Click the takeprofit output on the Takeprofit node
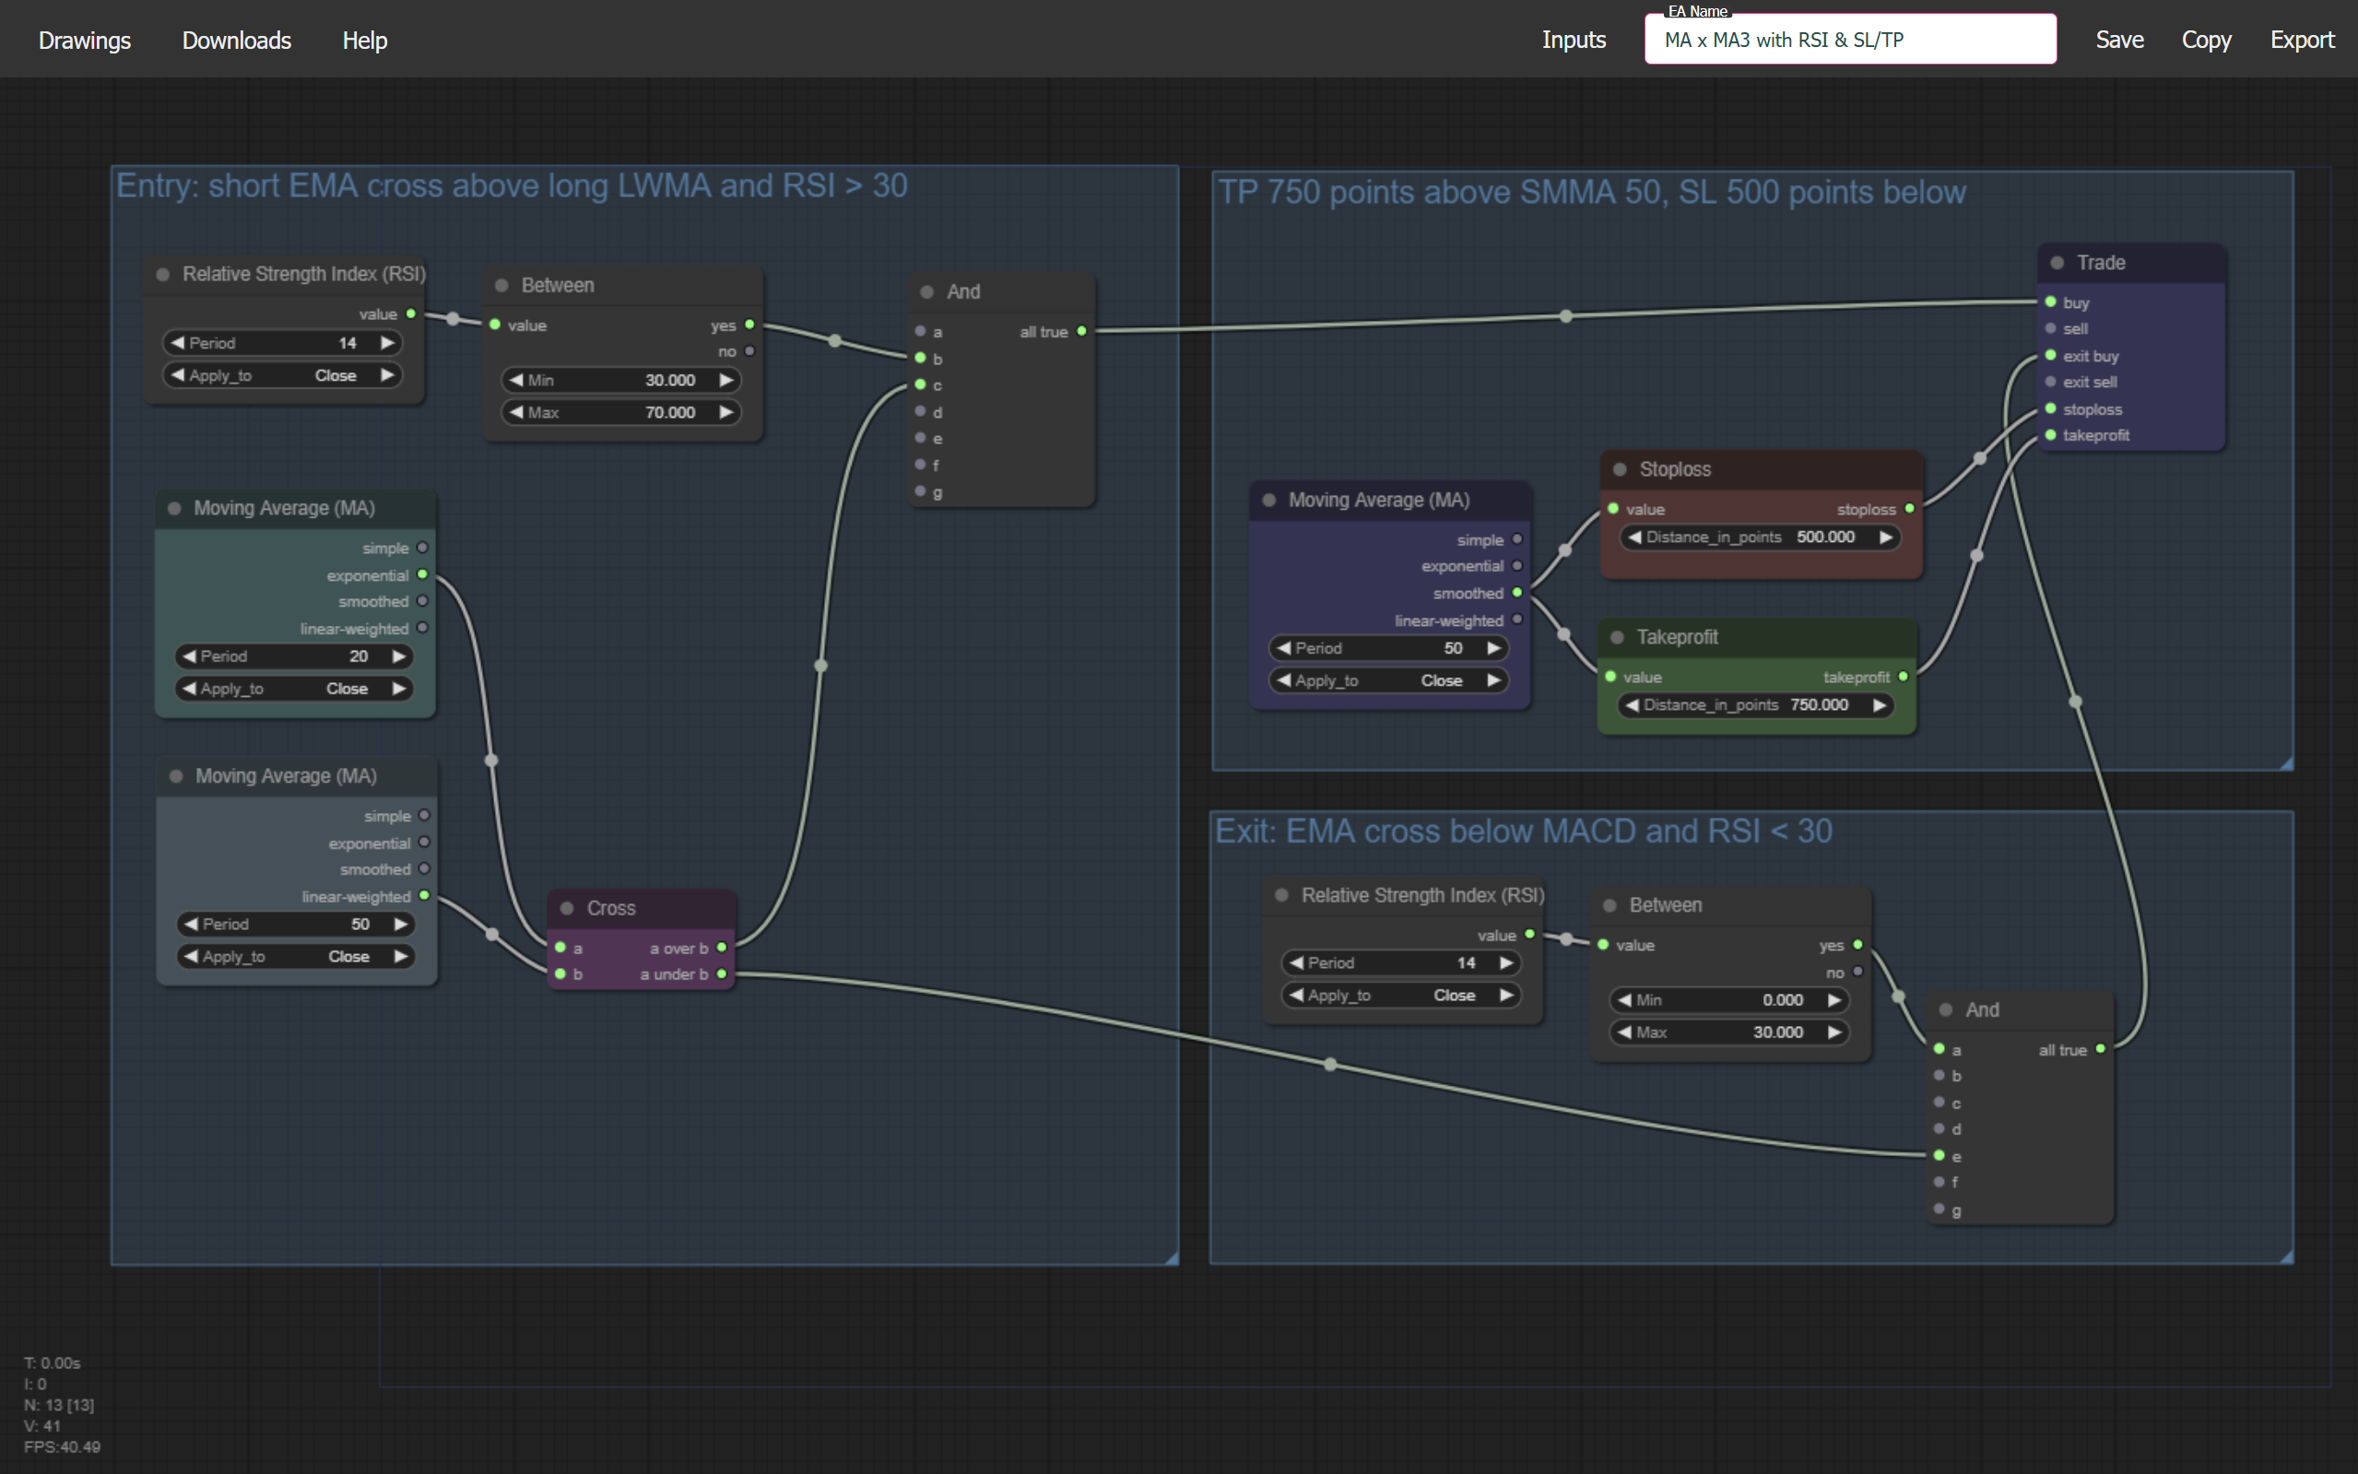The image size is (2358, 1474). [x=1903, y=677]
